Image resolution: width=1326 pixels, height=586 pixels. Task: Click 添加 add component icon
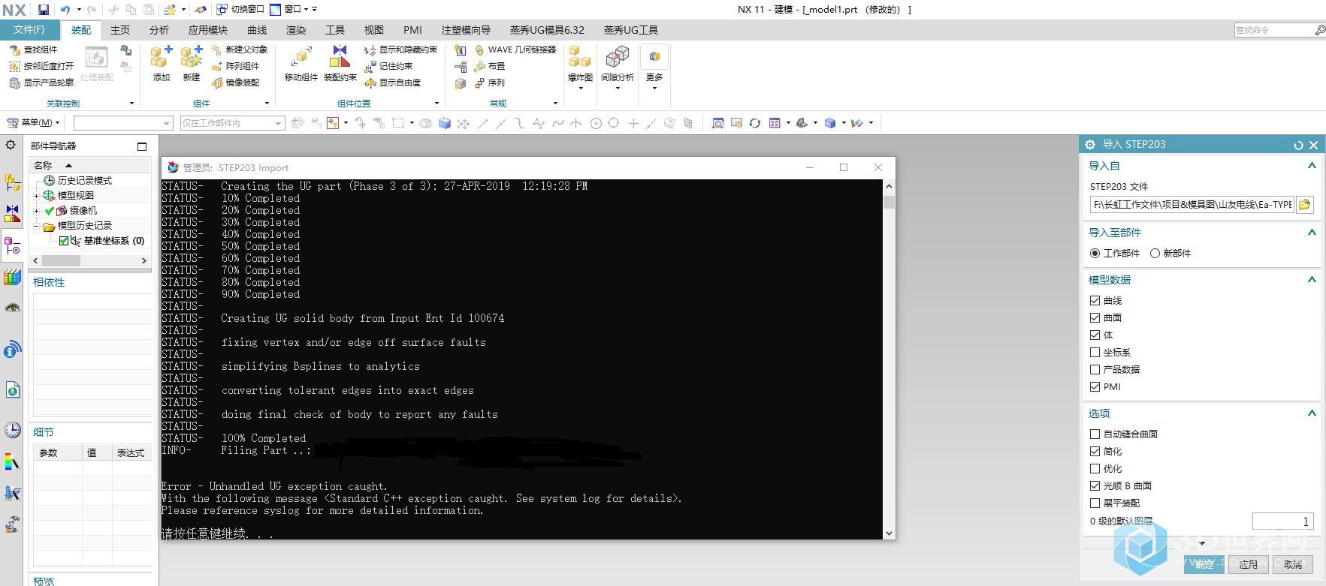162,63
